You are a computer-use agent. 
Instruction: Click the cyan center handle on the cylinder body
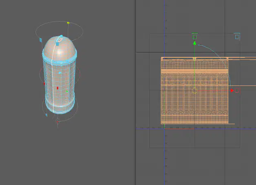pyautogui.click(x=60, y=73)
